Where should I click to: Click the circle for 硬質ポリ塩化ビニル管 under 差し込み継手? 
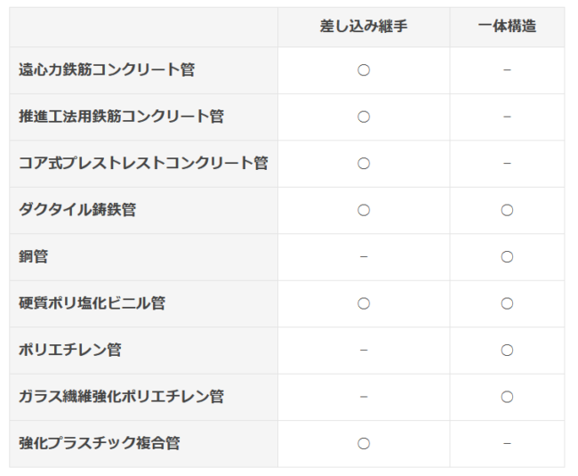pos(364,303)
